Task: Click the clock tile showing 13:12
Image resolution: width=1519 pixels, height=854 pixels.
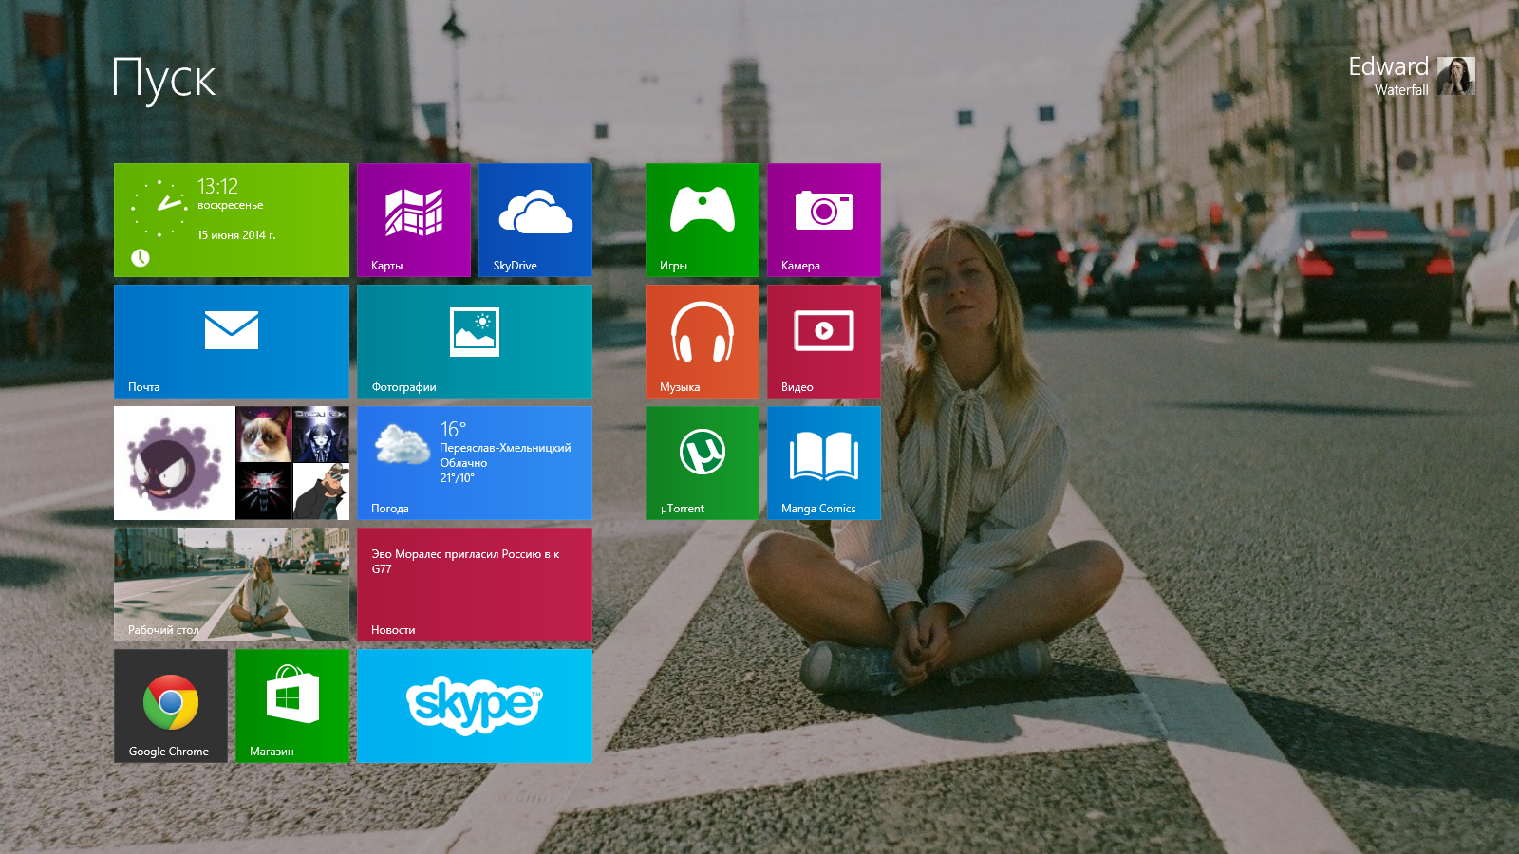Action: pyautogui.click(x=231, y=220)
